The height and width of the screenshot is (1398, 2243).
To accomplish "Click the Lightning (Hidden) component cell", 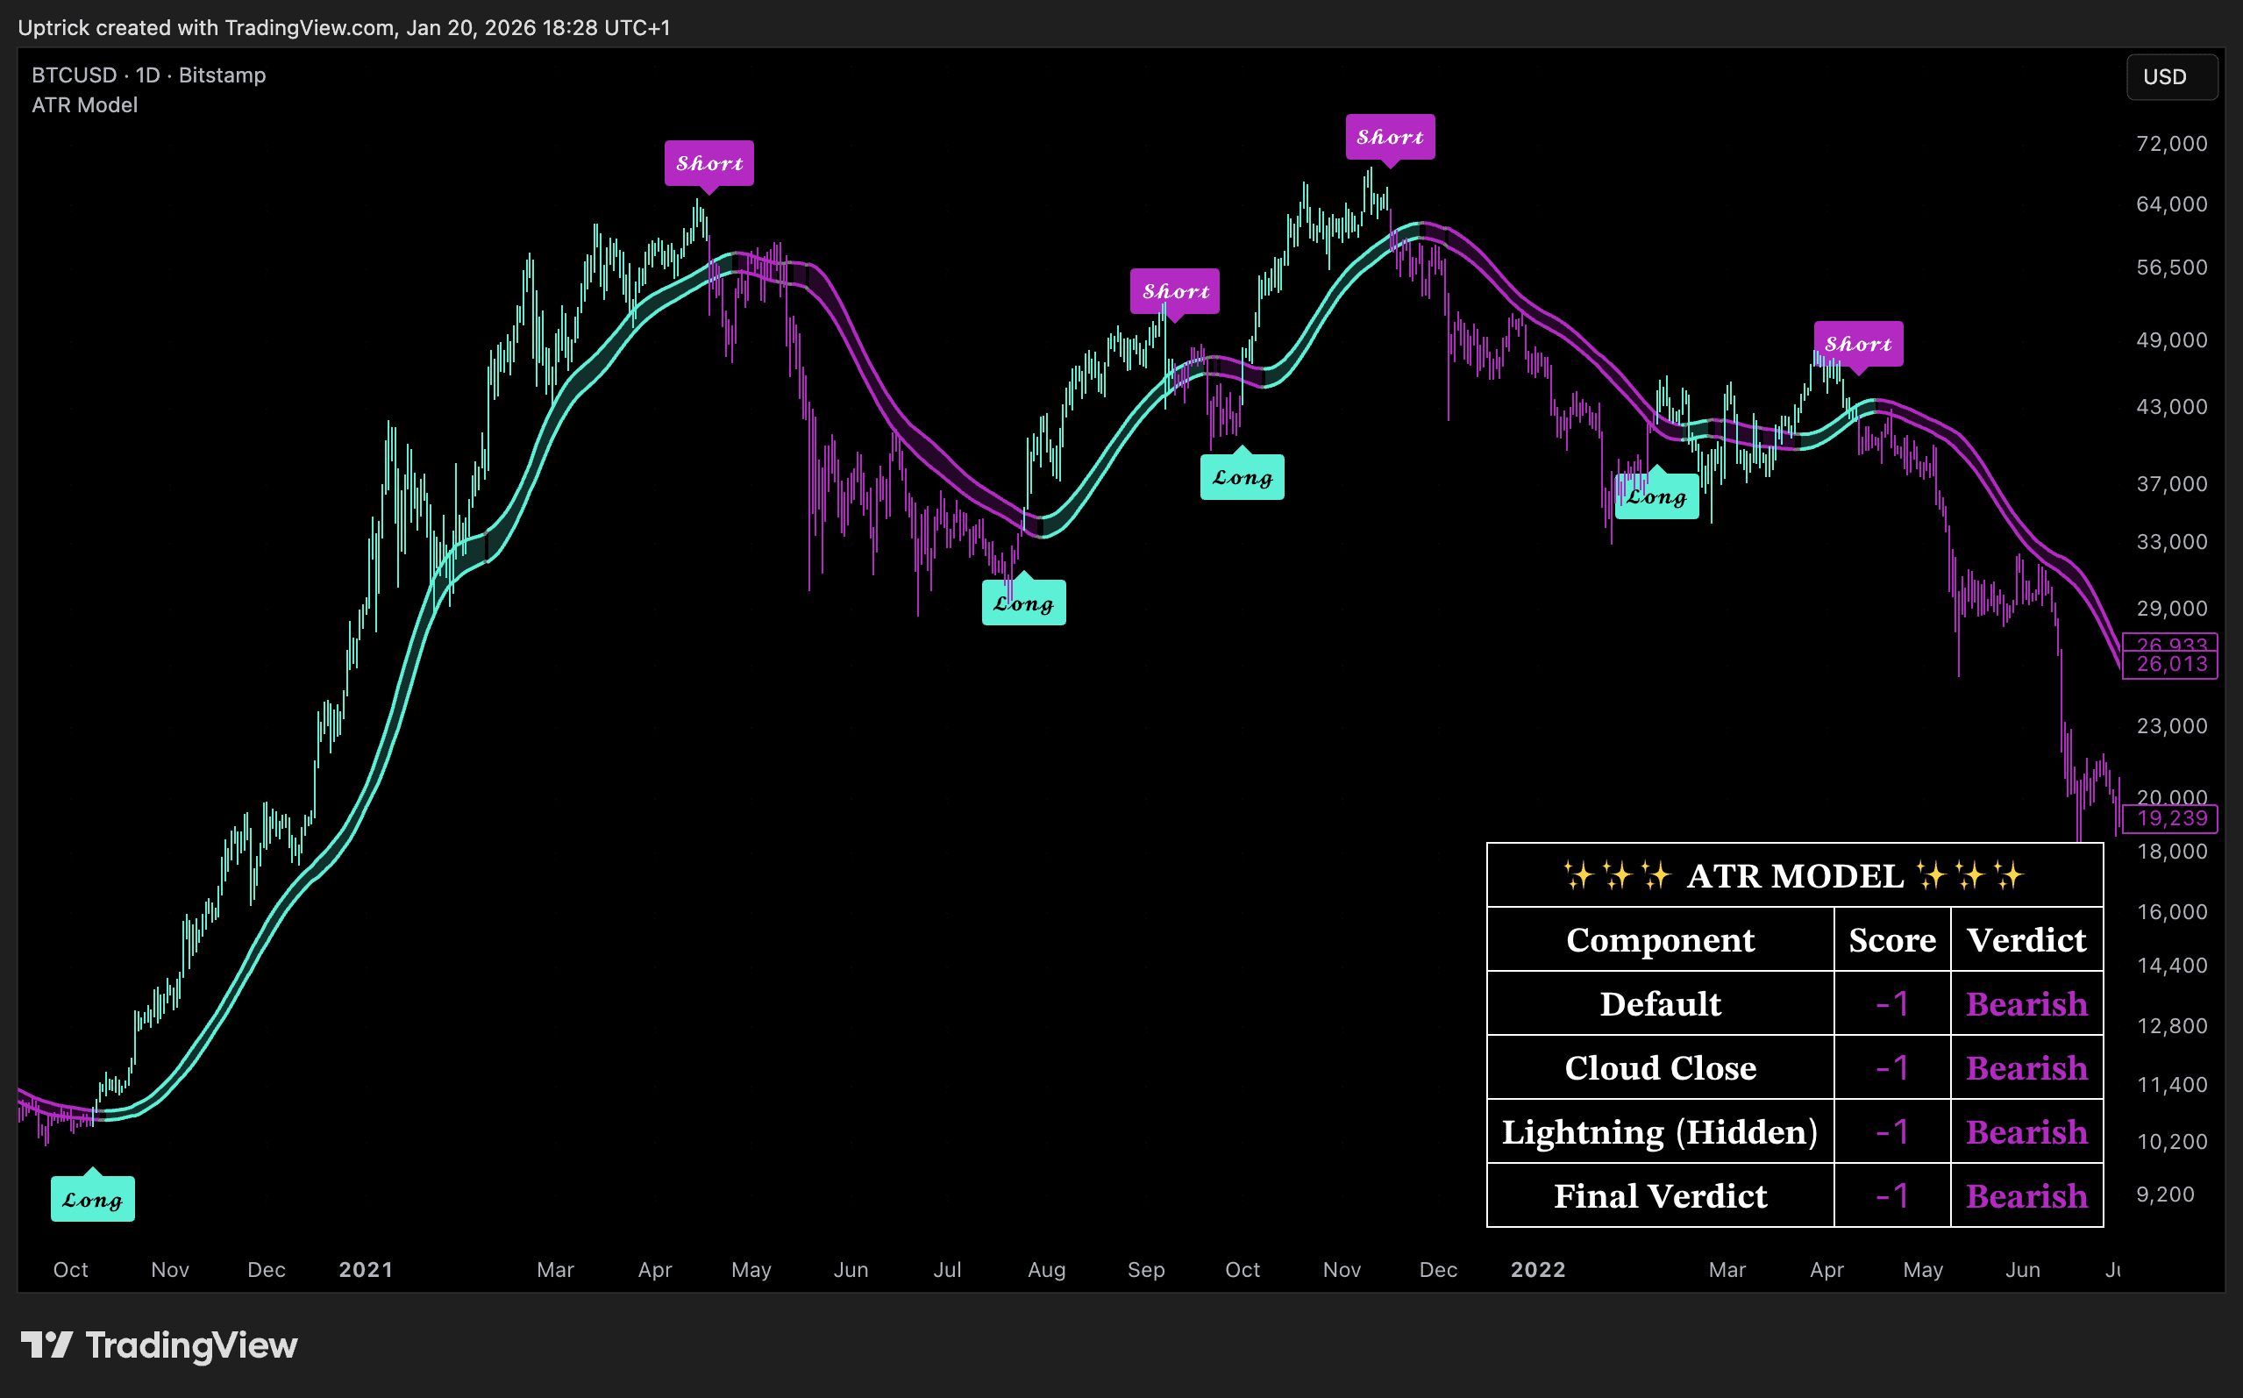I will 1660,1132.
